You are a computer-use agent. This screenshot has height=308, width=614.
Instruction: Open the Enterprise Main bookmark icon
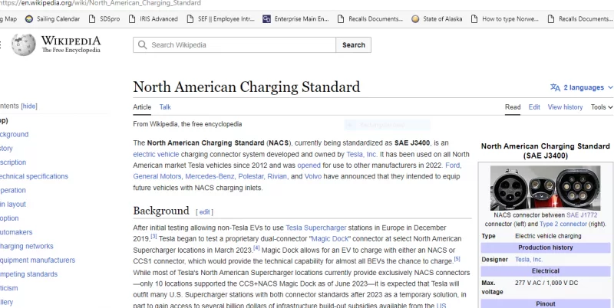pos(267,18)
